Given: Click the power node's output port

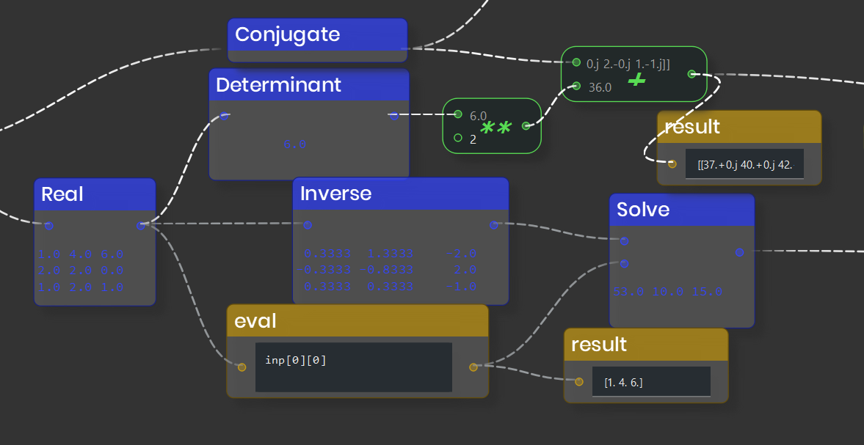Looking at the screenshot, I should [526, 126].
